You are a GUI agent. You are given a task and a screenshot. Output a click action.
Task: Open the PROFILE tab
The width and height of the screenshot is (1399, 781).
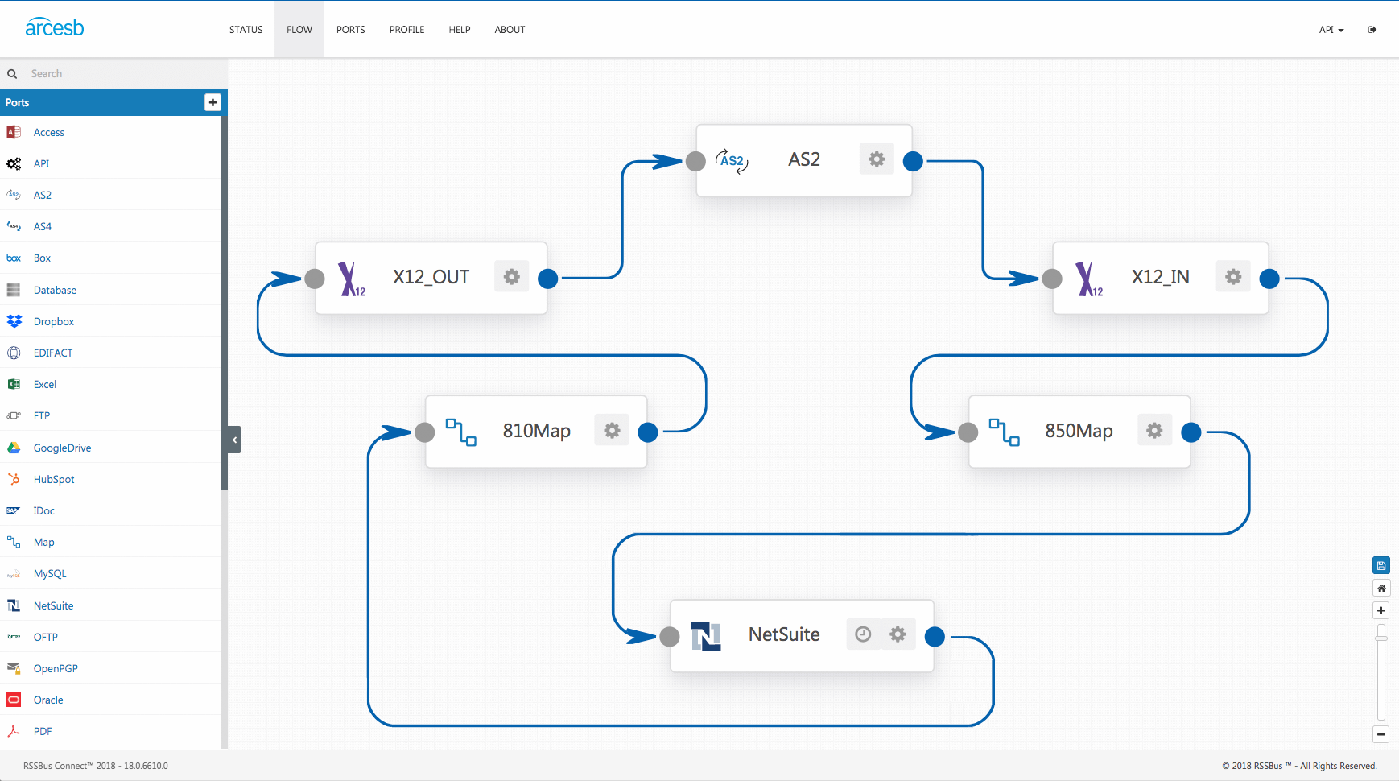tap(407, 30)
